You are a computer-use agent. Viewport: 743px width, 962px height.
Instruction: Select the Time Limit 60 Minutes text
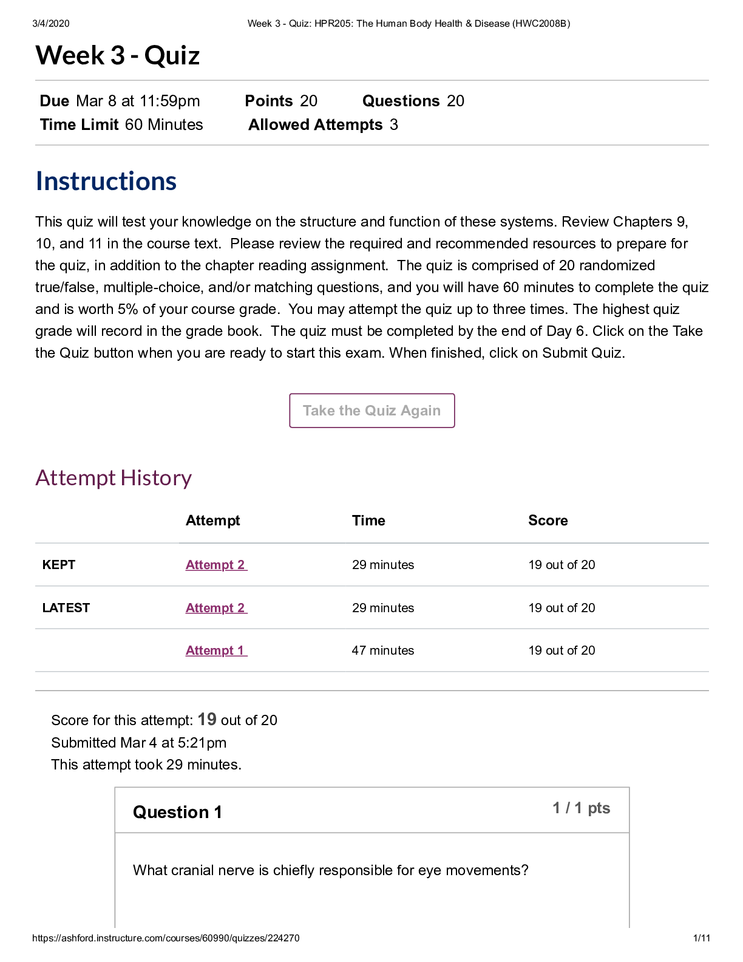121,125
